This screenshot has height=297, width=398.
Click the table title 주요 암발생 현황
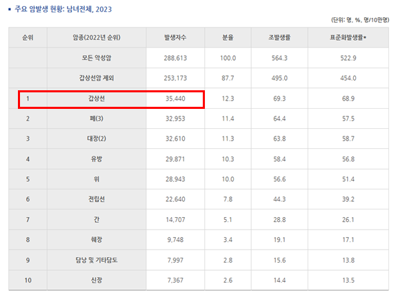click(x=63, y=10)
